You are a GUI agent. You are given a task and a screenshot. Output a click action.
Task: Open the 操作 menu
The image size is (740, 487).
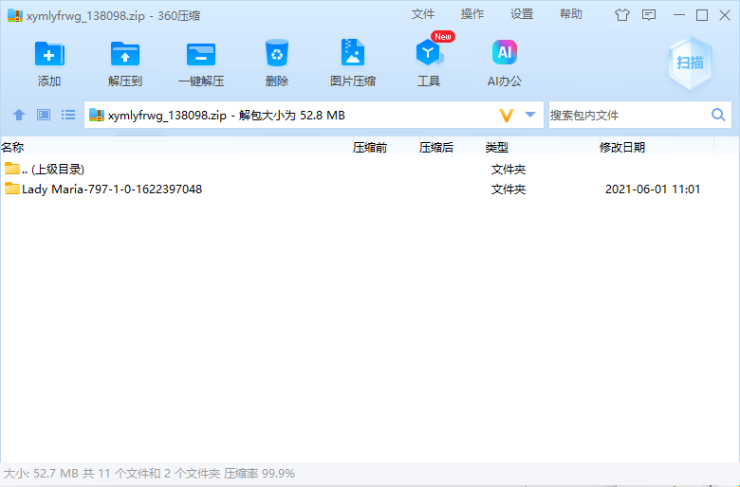tap(472, 14)
